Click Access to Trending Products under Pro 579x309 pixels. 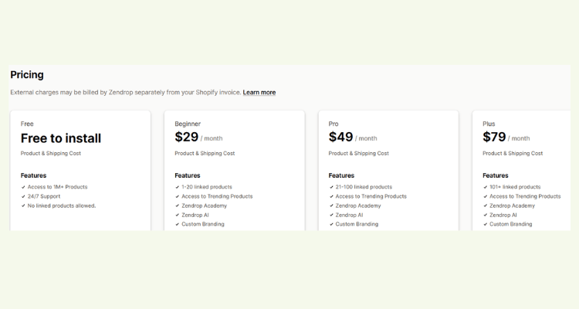(371, 197)
